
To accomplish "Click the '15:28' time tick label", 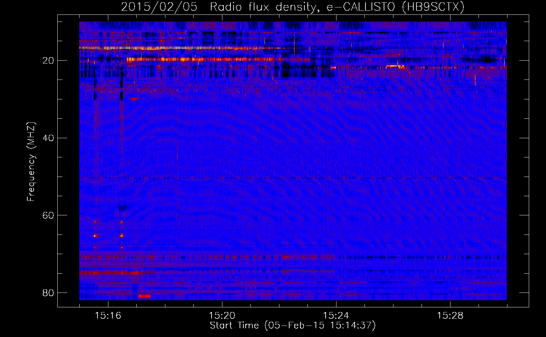I will (450, 316).
